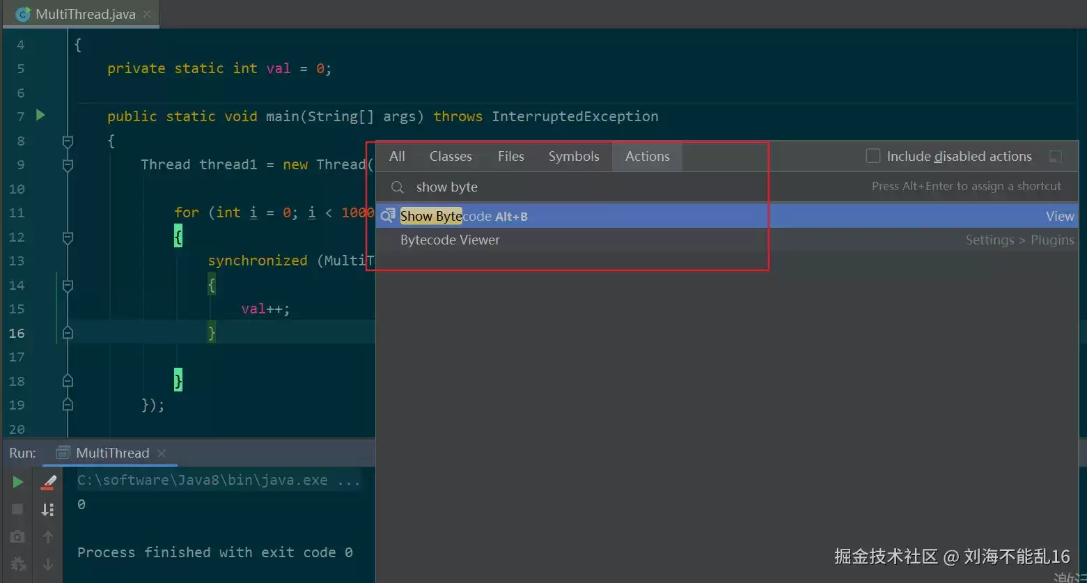Collapse code block at line 12 fold marker
The height and width of the screenshot is (583, 1087).
point(68,238)
